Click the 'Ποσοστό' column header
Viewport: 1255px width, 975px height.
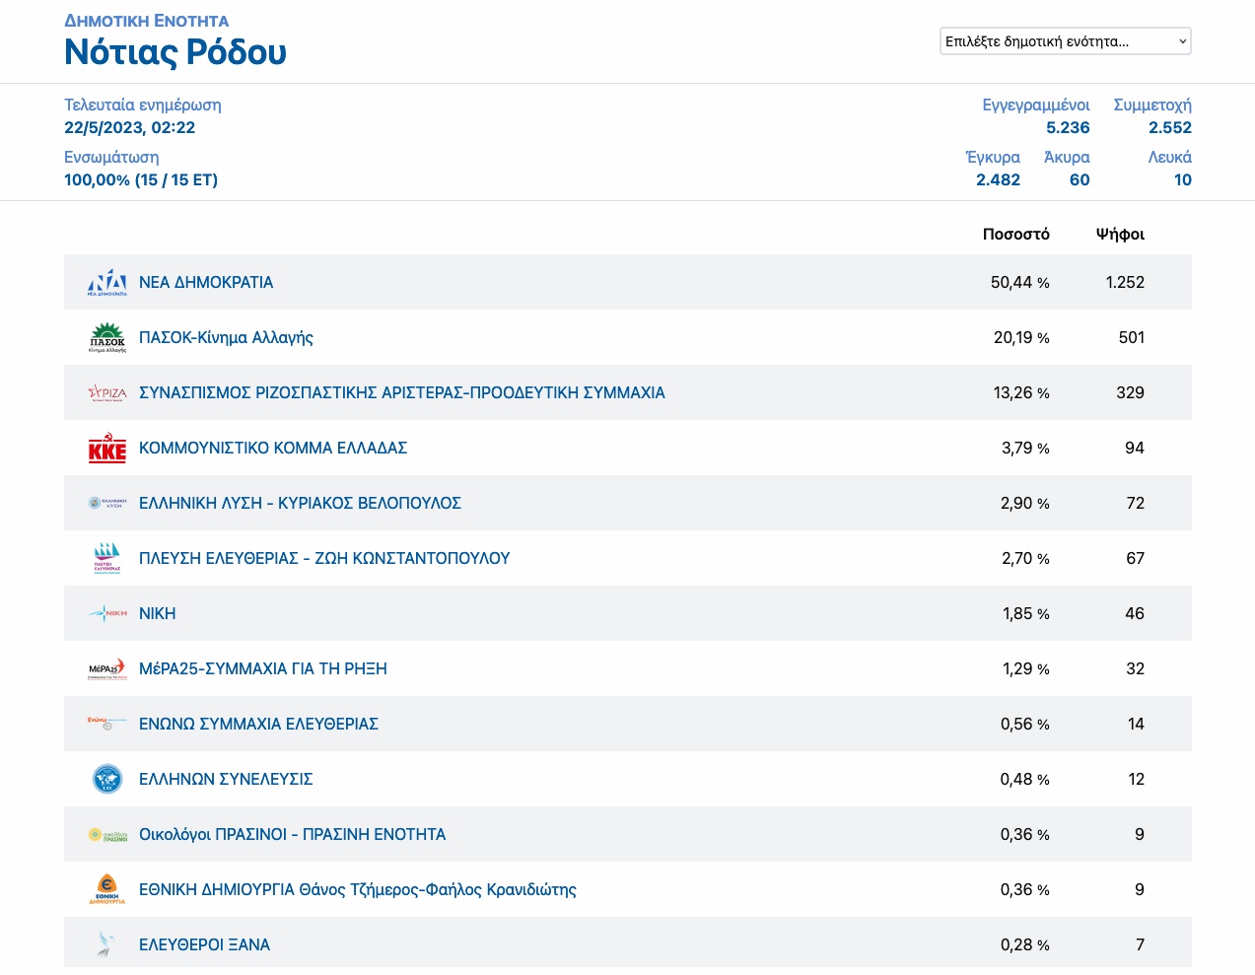(1016, 234)
